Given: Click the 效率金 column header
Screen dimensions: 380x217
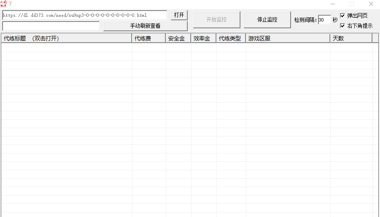Looking at the screenshot, I should point(204,38).
